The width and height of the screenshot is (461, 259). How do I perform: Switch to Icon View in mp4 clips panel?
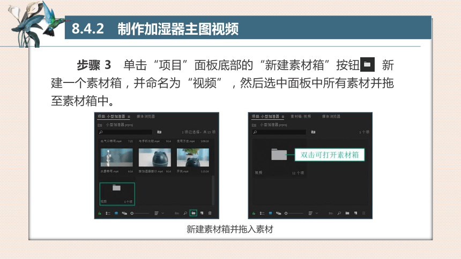pos(116,213)
